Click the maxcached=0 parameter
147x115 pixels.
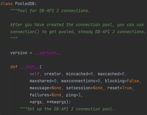111,74
